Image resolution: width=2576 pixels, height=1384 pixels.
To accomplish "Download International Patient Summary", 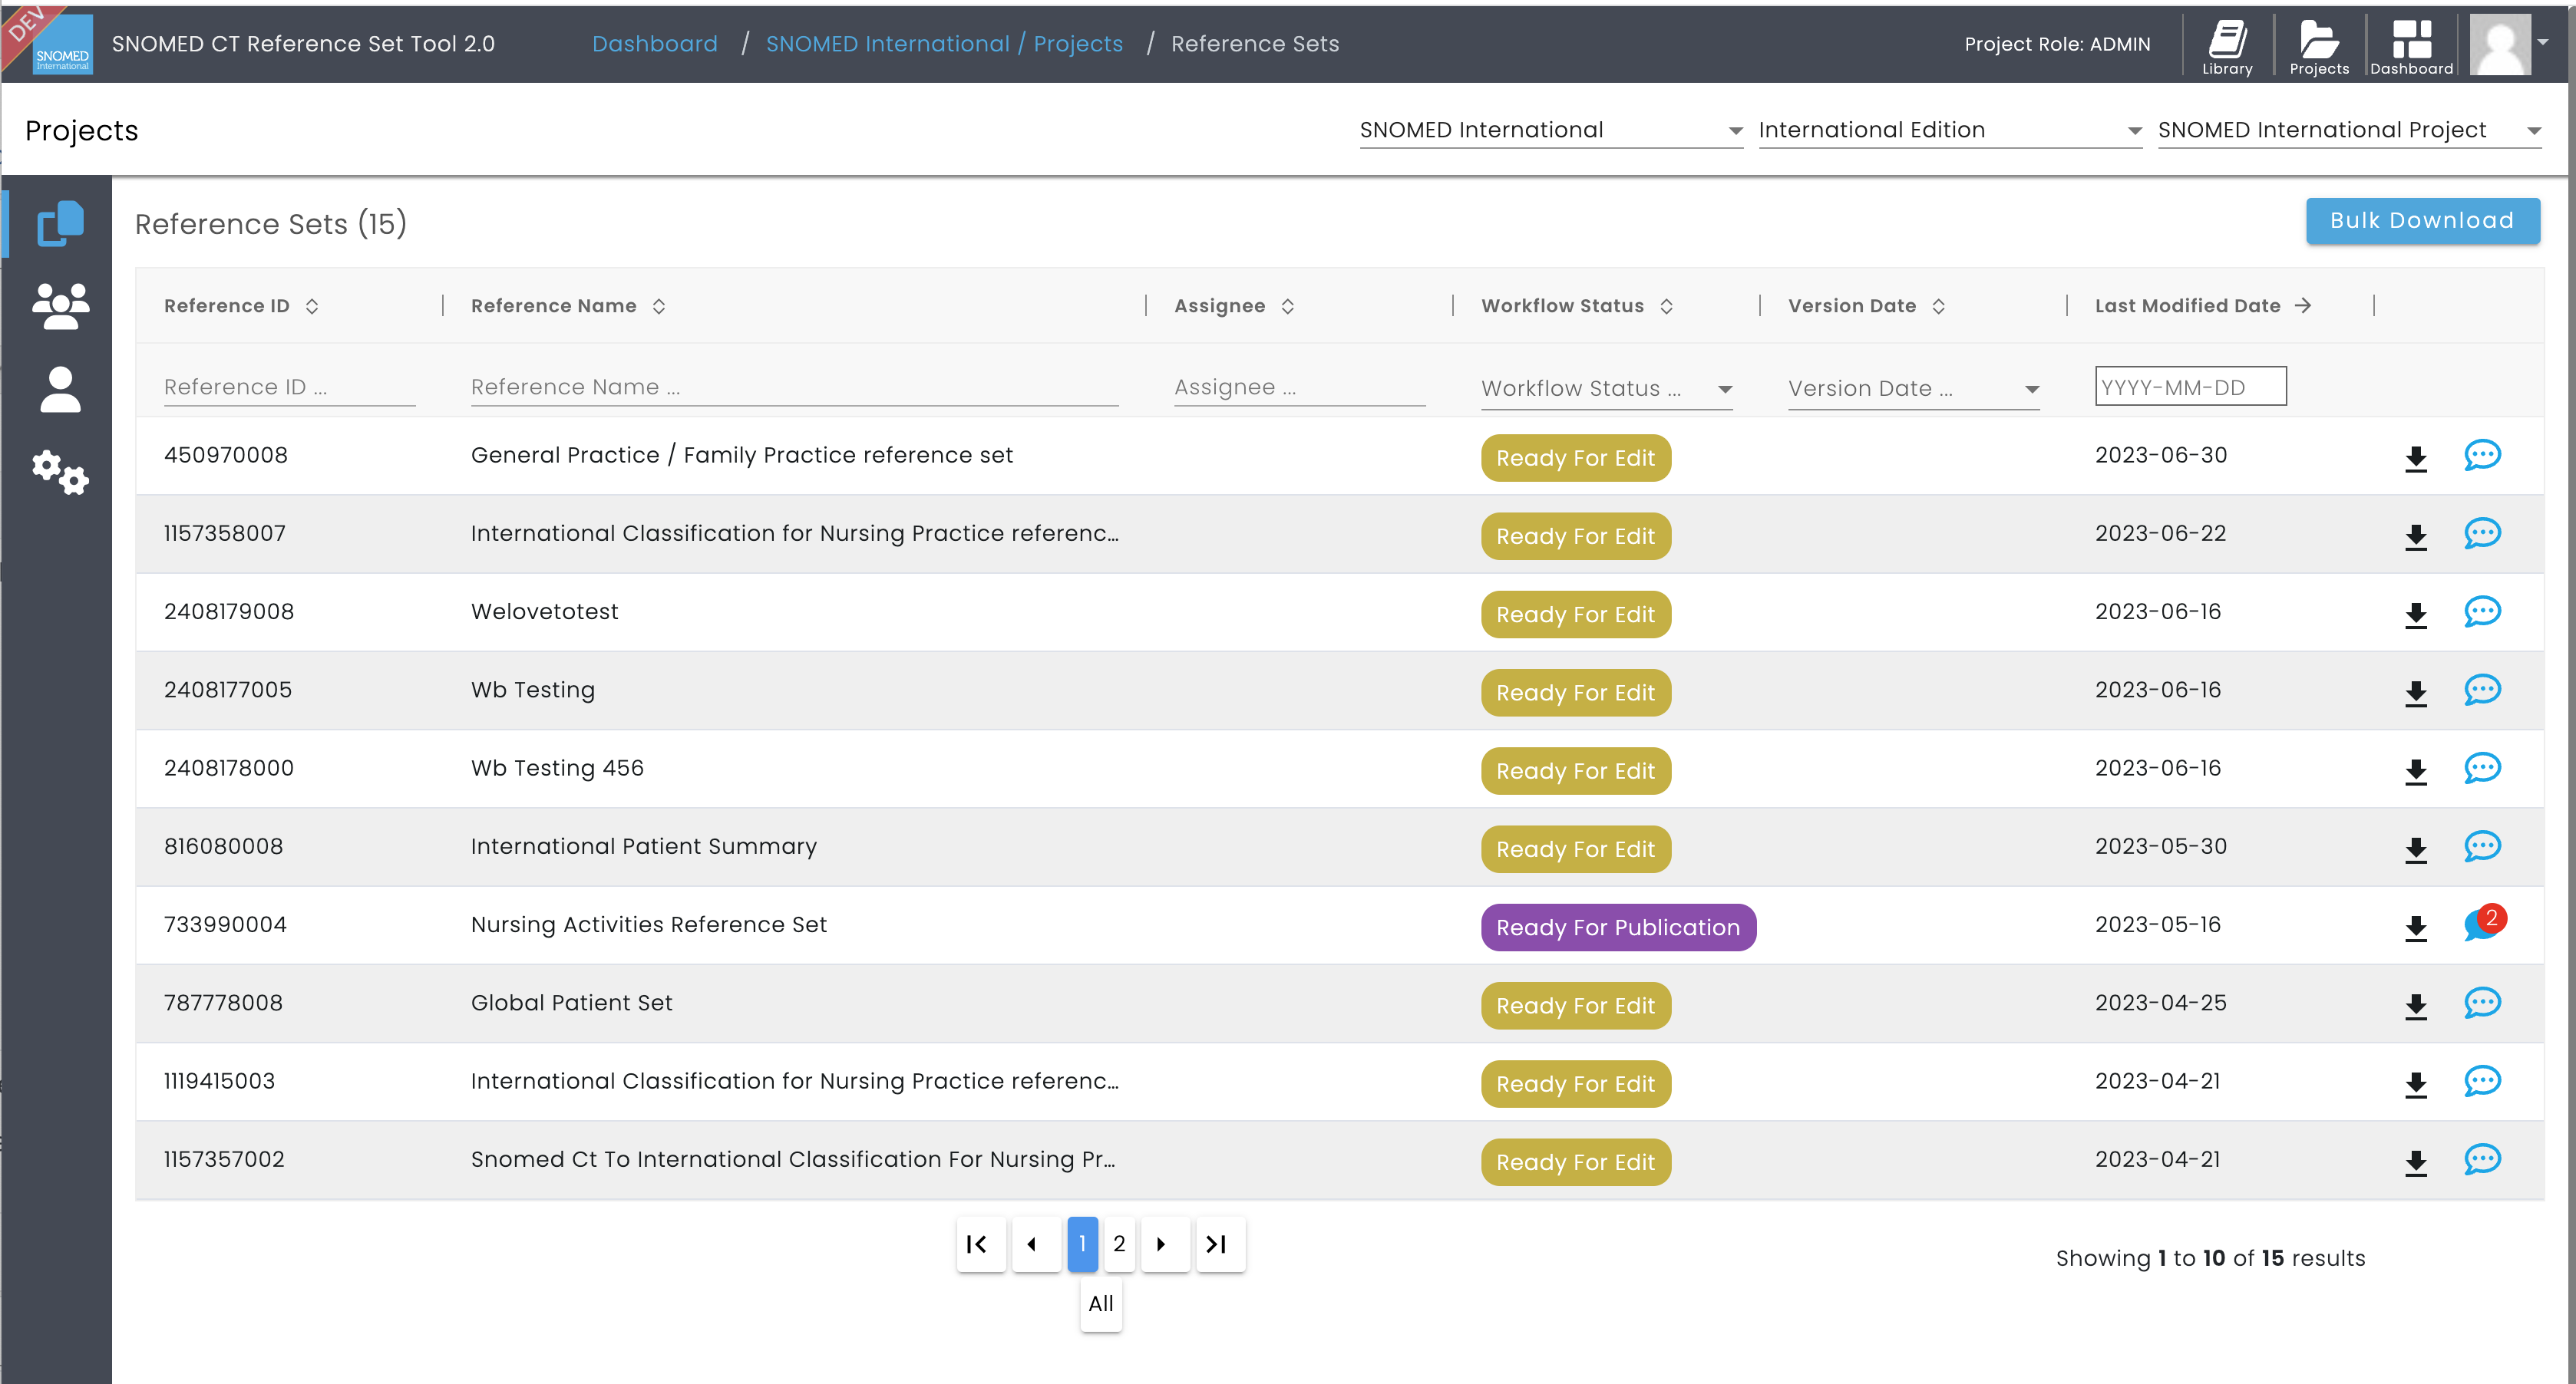I will (2416, 849).
